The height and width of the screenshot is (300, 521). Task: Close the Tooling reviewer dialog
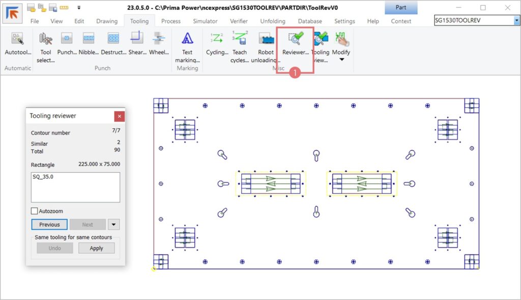click(119, 116)
